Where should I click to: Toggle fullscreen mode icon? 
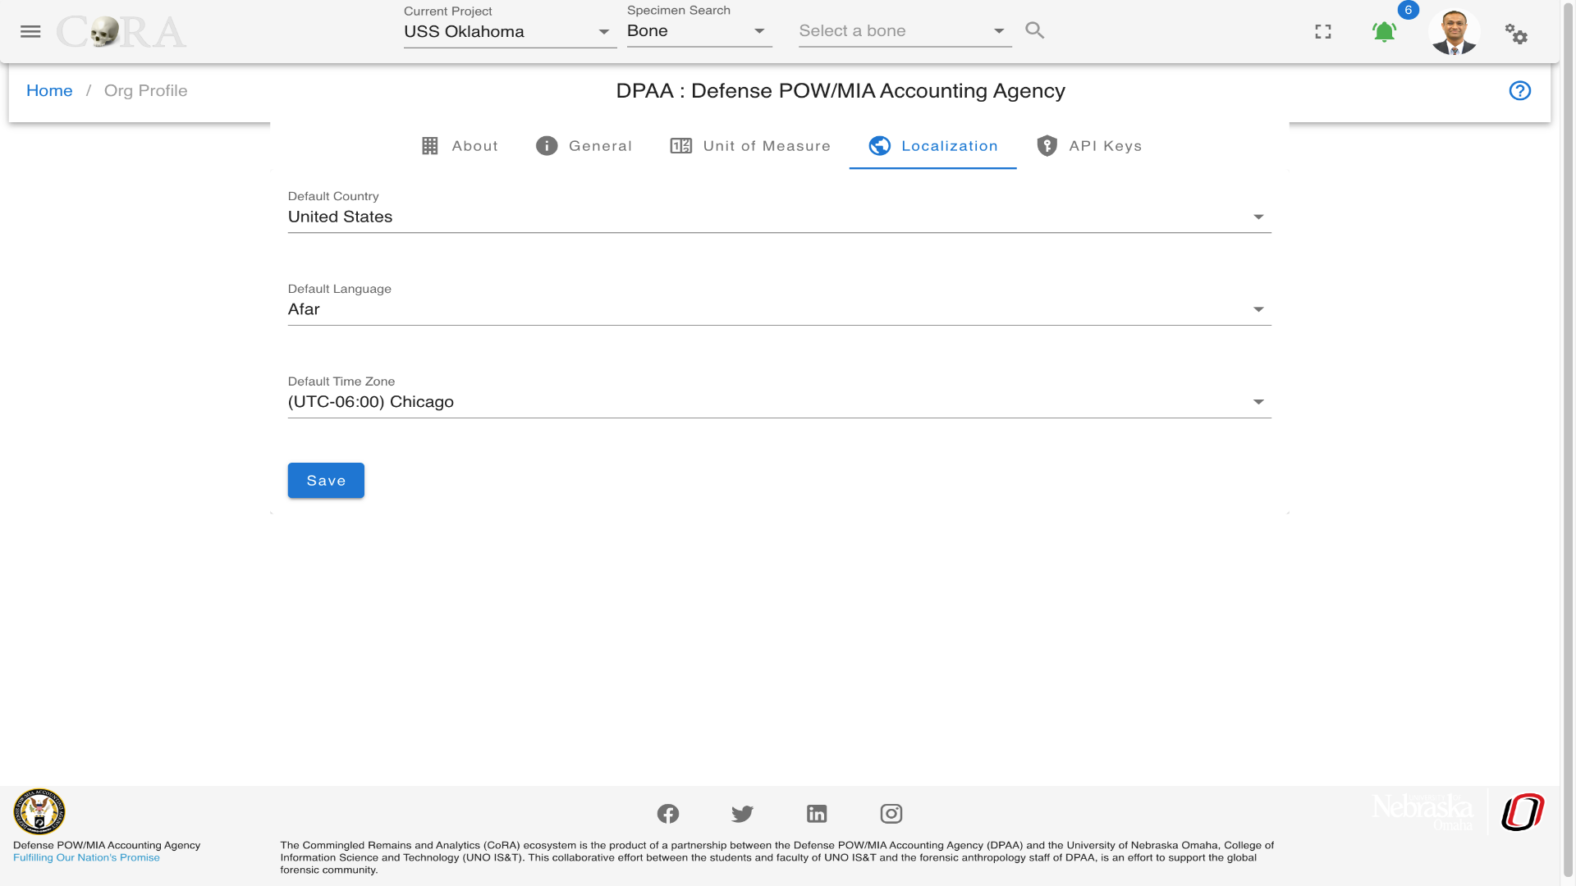tap(1323, 32)
